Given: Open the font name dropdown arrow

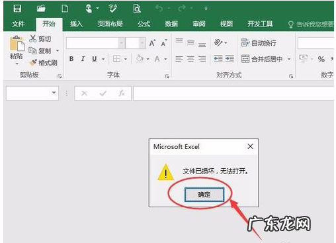Looking at the screenshot, I should [x=122, y=43].
